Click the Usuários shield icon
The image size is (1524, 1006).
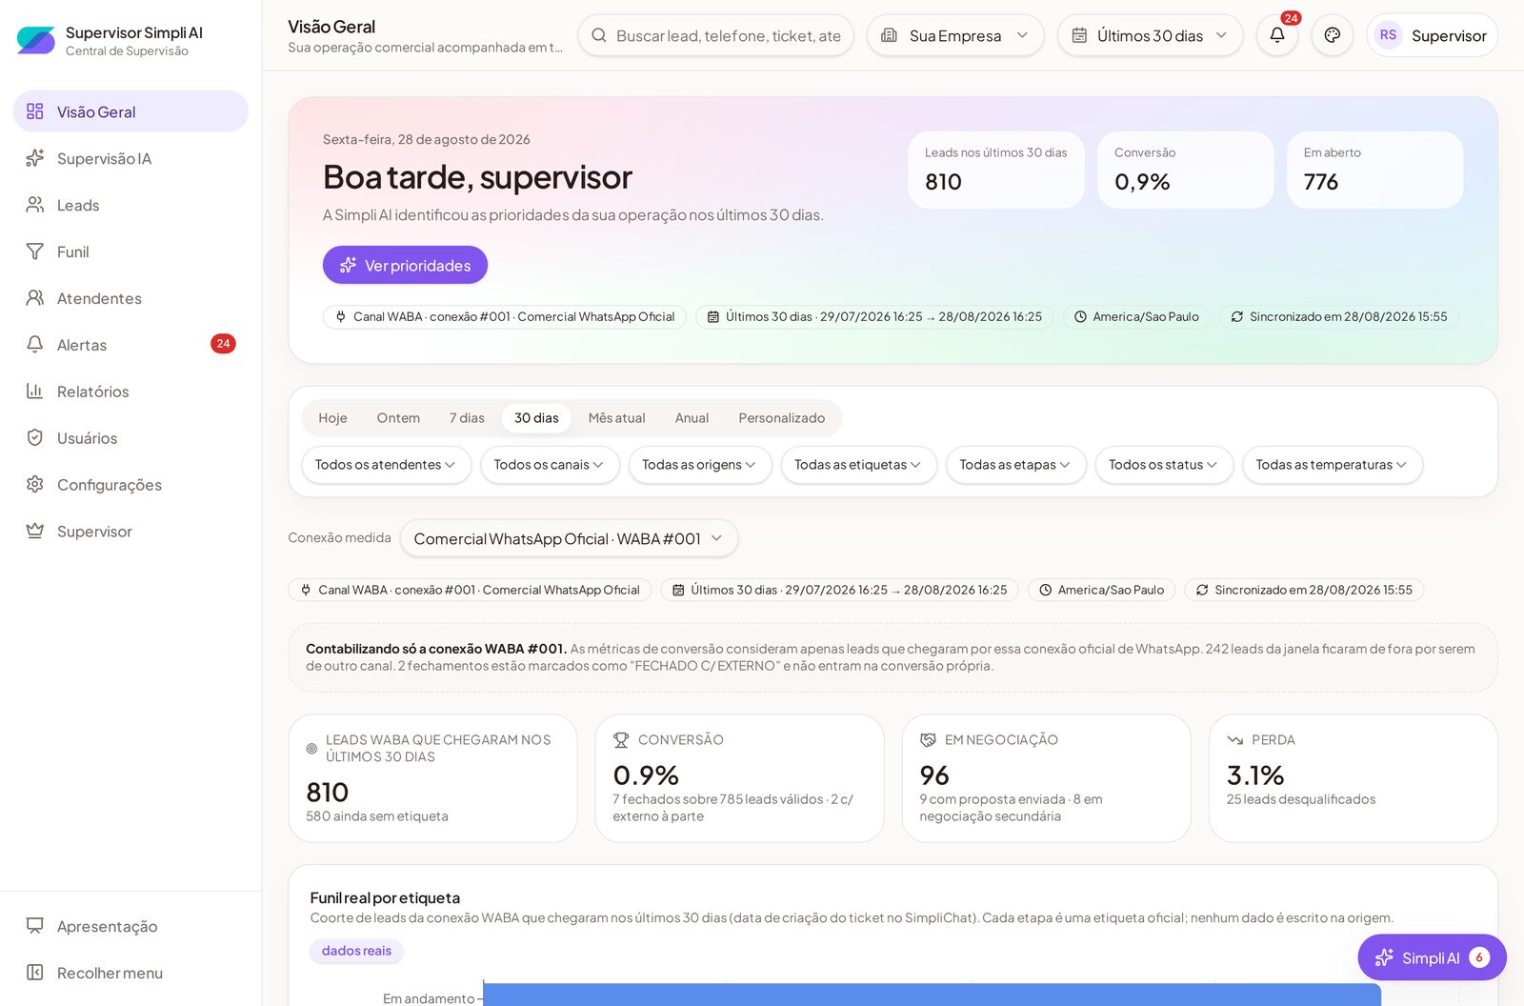click(x=35, y=438)
